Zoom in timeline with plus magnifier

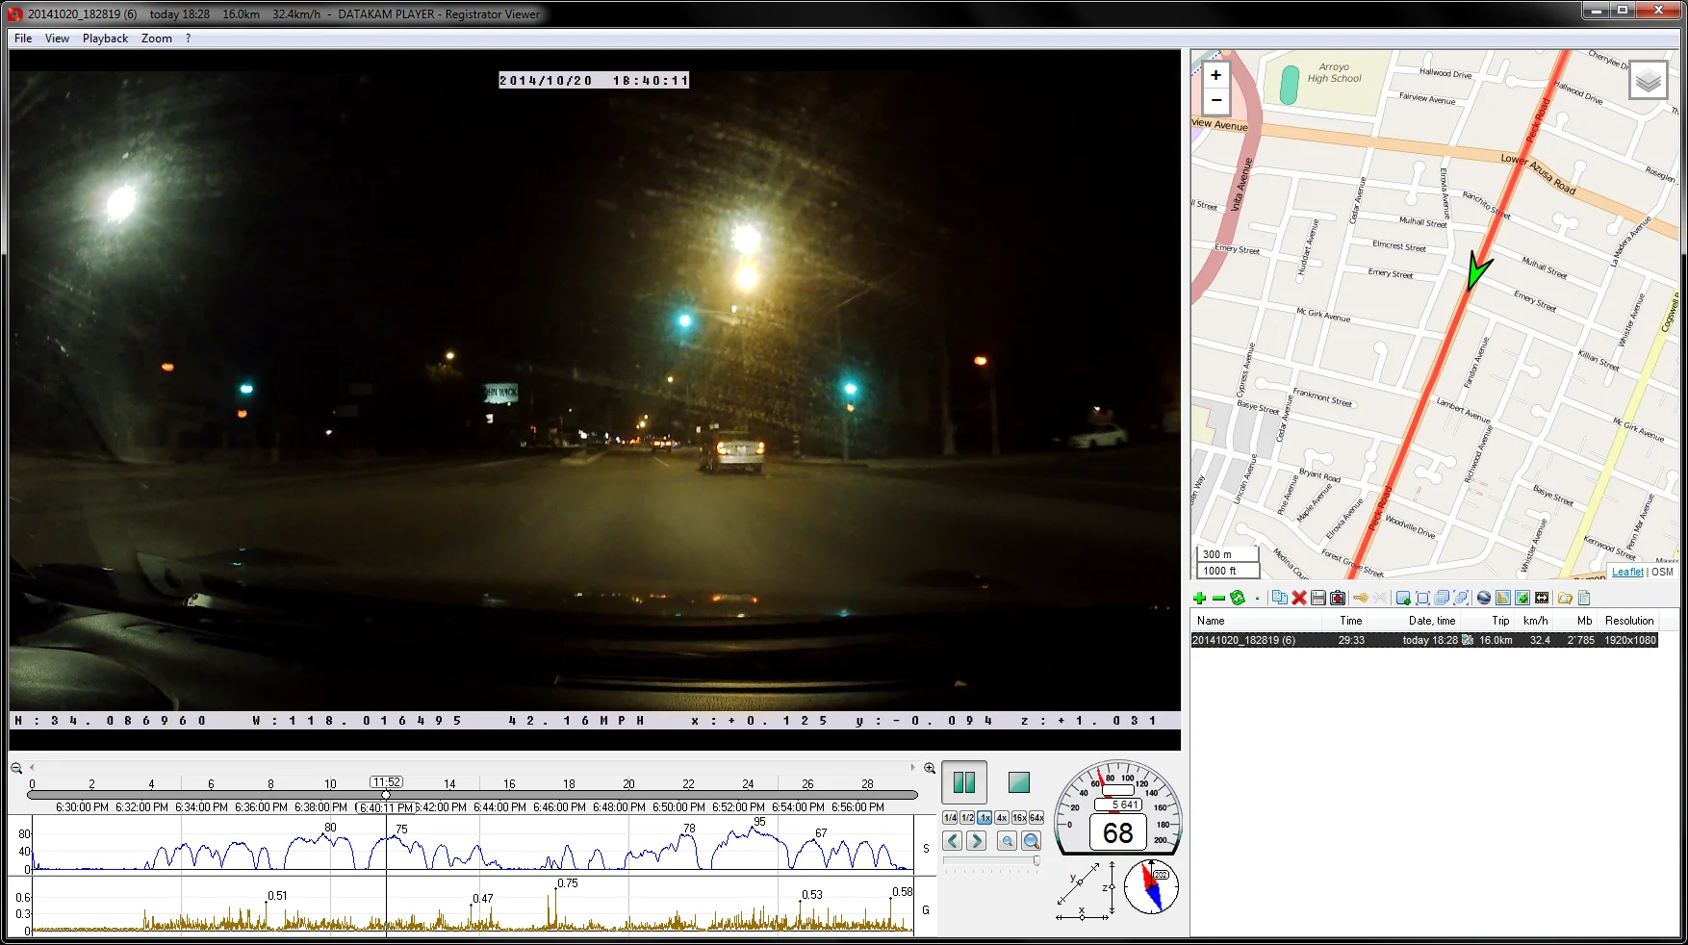click(930, 768)
